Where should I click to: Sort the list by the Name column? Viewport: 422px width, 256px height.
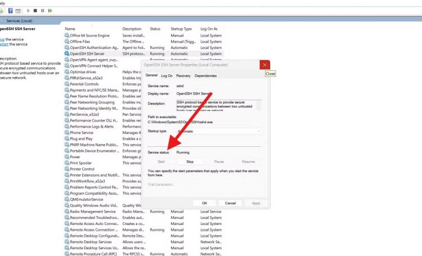coord(70,29)
